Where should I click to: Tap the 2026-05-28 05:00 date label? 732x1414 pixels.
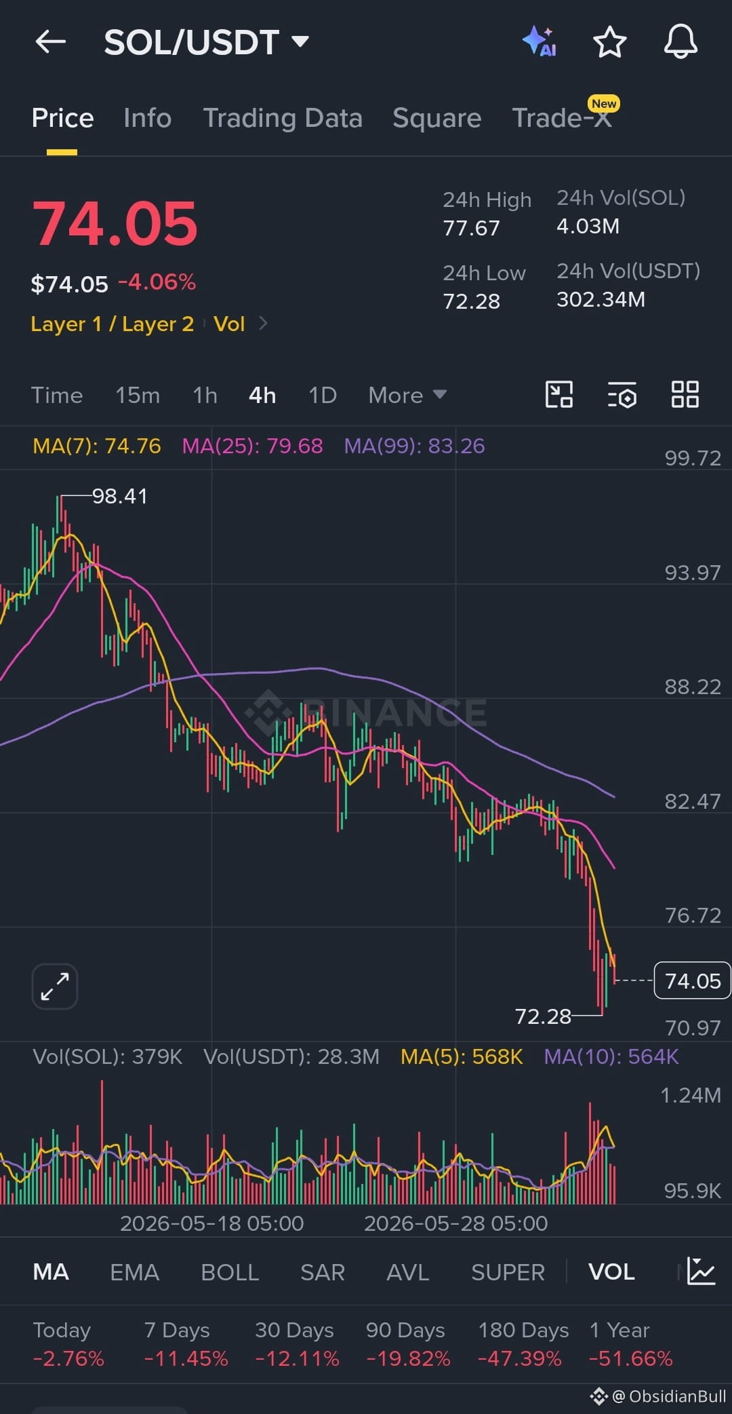[455, 1223]
